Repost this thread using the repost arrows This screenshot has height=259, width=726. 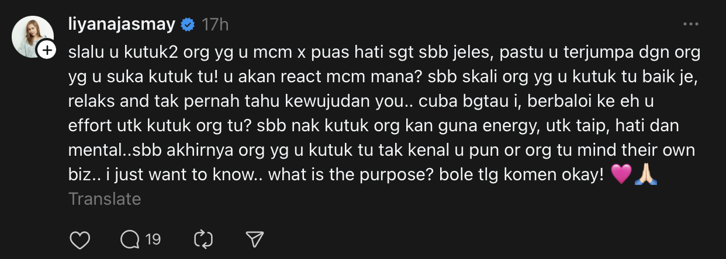(203, 239)
